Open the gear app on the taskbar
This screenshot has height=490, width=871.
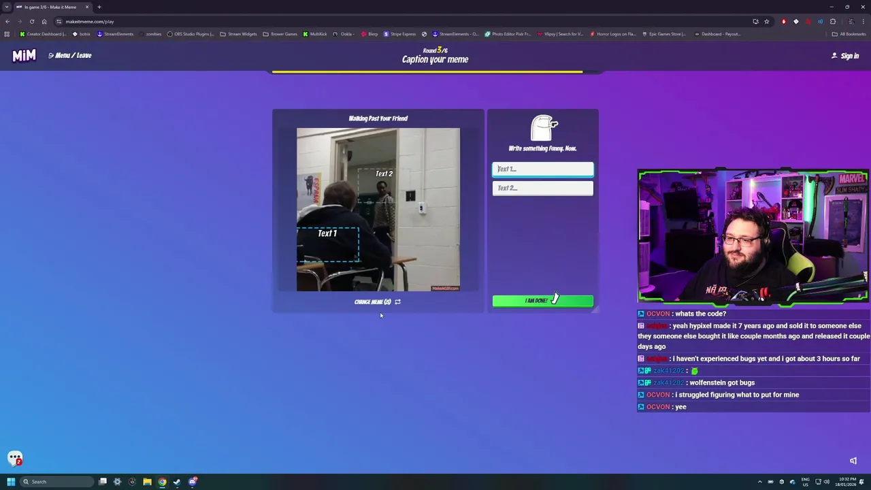coord(117,482)
